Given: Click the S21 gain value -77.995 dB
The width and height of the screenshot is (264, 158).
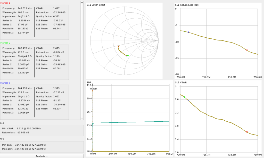Looking at the screenshot, I should [x=59, y=24].
